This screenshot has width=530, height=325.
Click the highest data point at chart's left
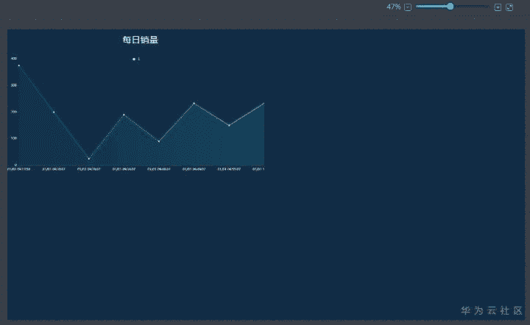click(x=18, y=65)
